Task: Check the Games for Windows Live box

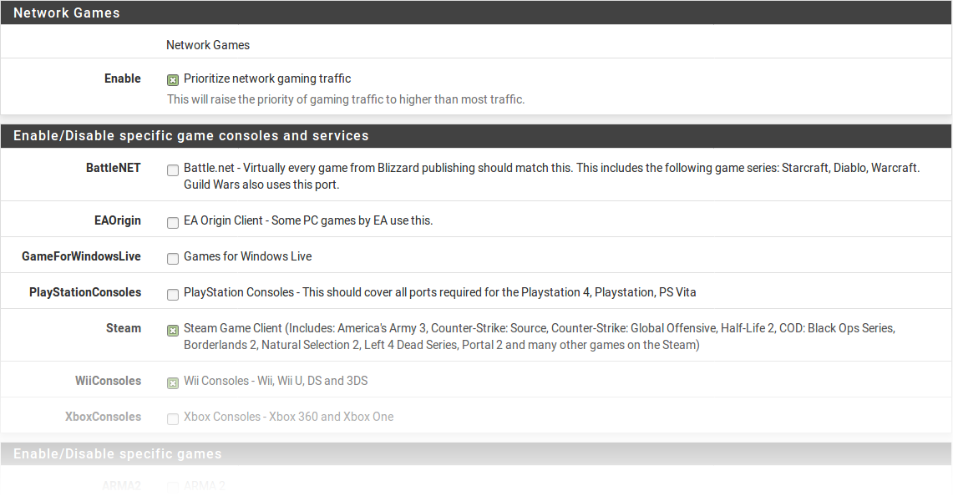Action: point(173,259)
